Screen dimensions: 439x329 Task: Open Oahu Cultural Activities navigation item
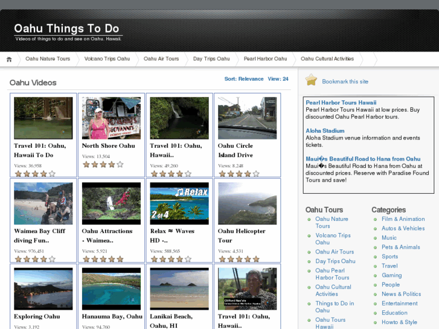(x=327, y=59)
